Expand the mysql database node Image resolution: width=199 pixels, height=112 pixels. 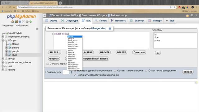(x=3, y=59)
